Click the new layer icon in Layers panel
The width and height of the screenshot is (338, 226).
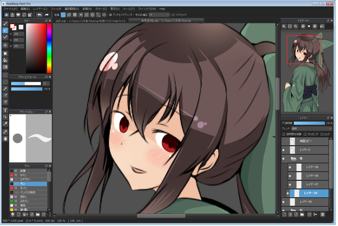pos(284,215)
